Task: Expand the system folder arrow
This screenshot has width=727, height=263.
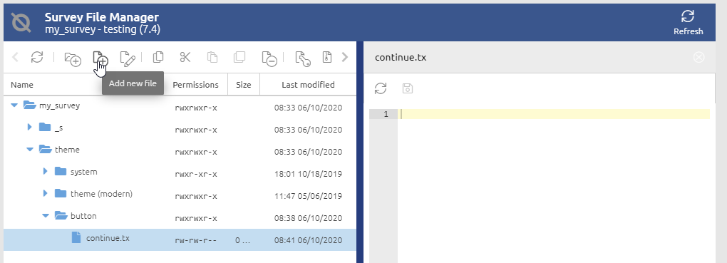Action: pyautogui.click(x=46, y=171)
